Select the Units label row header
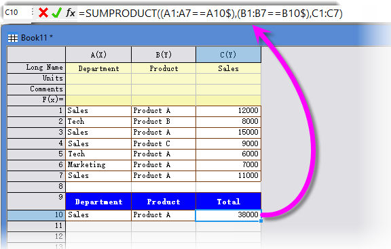391x249 pixels. click(37, 78)
